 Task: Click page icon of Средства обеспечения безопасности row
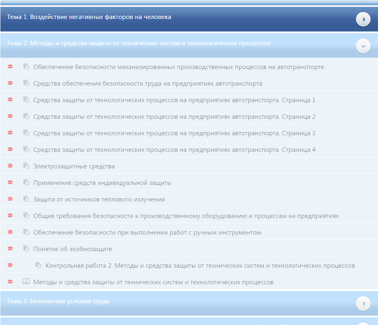26,83
